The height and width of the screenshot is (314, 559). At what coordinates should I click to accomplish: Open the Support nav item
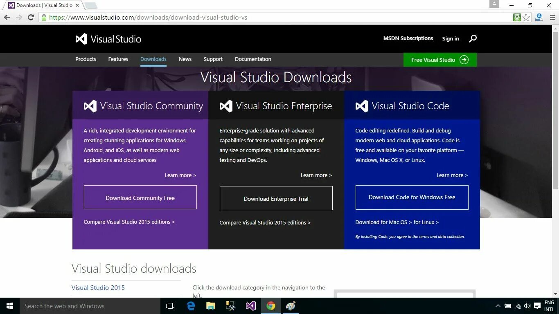[x=213, y=59]
